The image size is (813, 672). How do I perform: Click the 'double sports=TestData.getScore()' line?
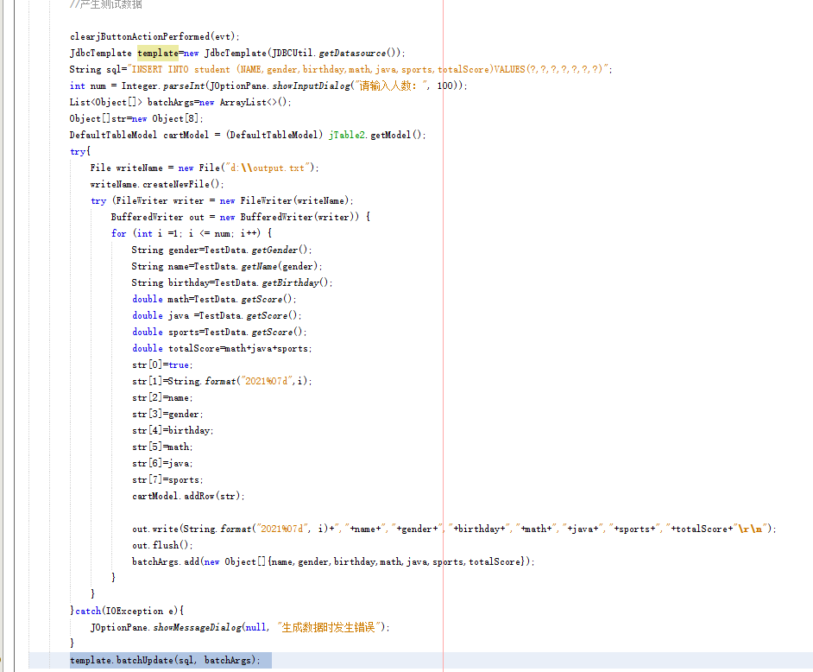[x=219, y=332]
